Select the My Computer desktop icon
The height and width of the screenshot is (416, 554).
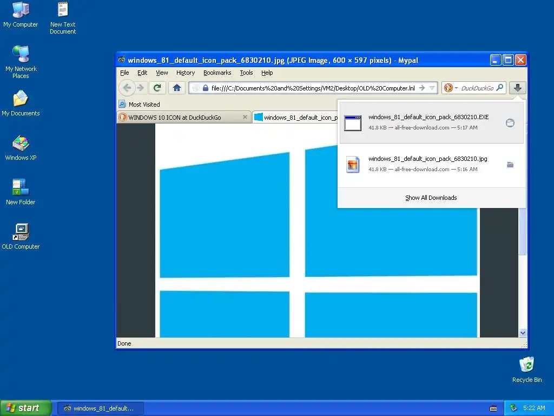pyautogui.click(x=21, y=15)
